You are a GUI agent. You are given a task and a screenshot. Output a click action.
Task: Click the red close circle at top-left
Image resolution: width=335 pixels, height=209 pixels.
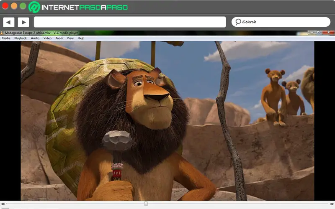(x=5, y=6)
